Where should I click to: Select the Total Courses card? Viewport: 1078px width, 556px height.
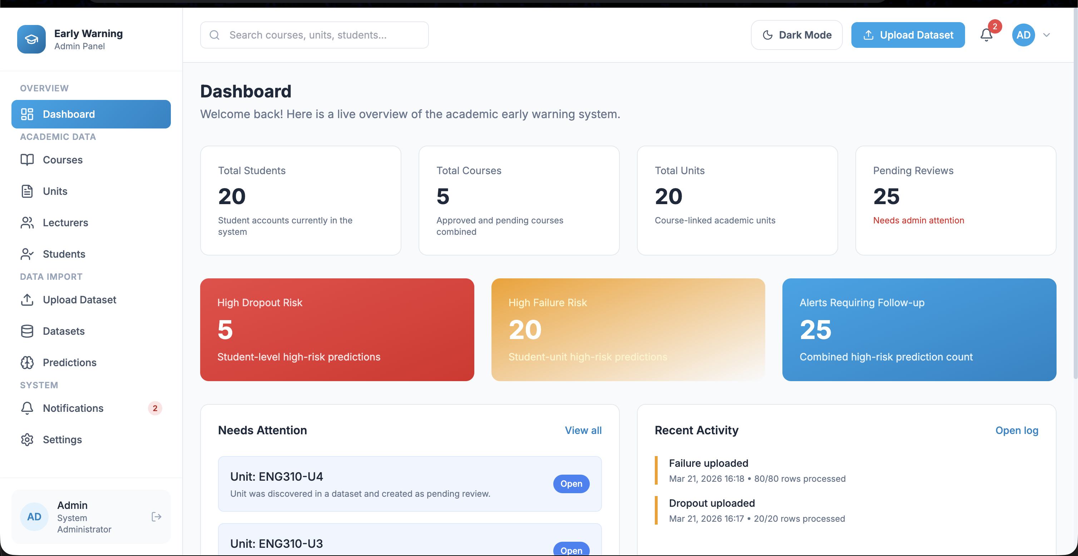[x=519, y=201]
